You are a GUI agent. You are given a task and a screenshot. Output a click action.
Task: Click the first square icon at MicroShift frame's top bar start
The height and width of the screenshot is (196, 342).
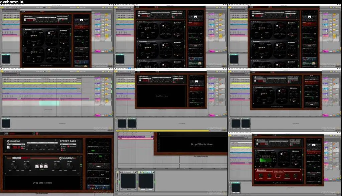click(x=5, y=134)
